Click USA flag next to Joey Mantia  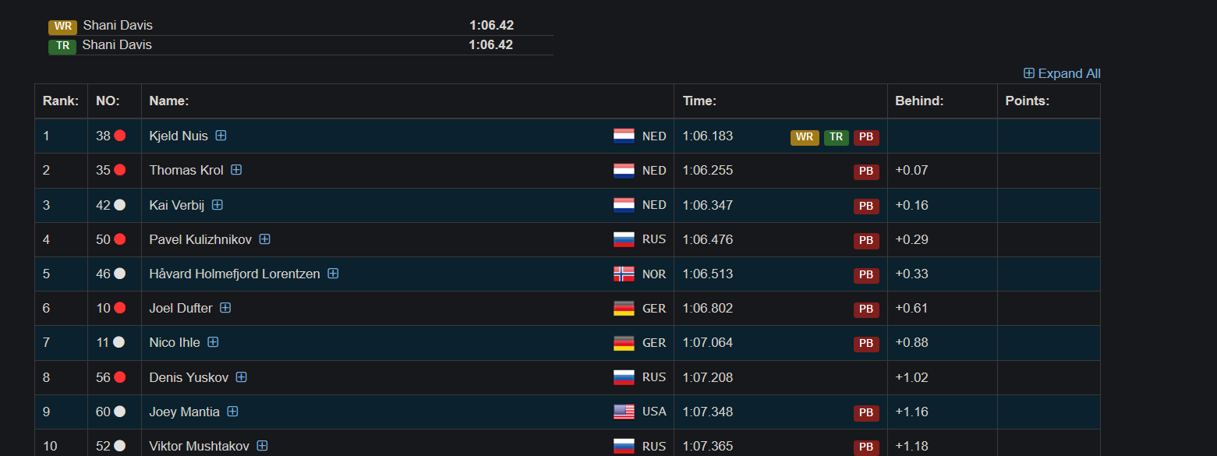[x=624, y=412]
